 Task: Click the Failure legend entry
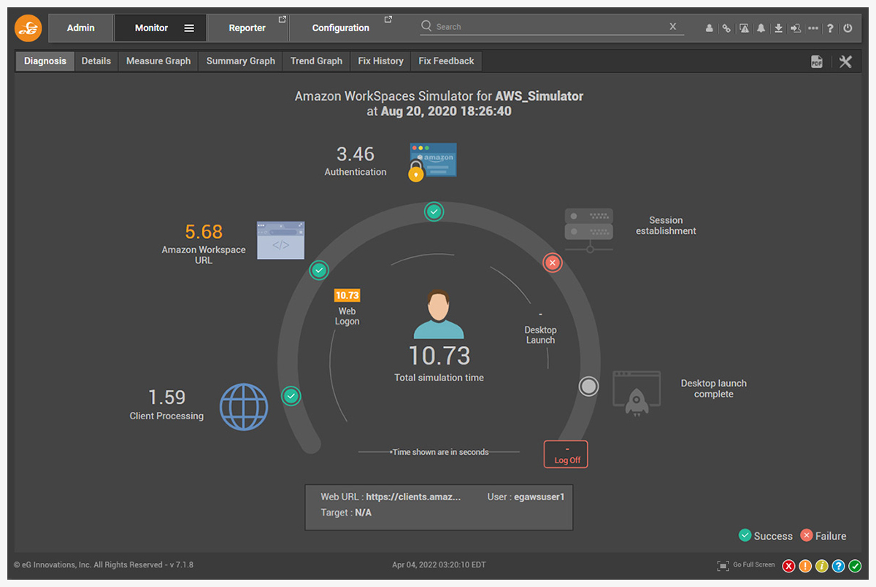(823, 536)
